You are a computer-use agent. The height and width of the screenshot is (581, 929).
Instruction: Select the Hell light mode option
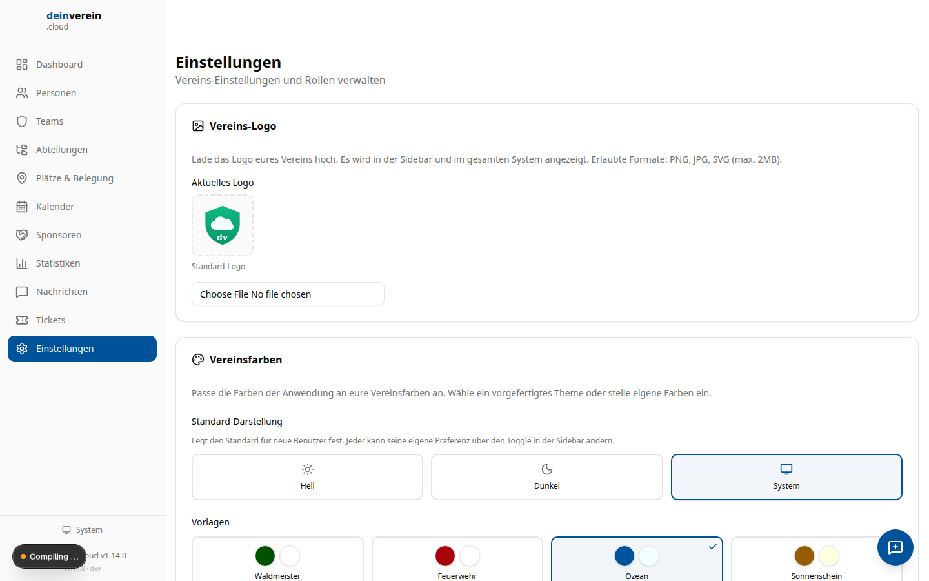click(x=307, y=477)
